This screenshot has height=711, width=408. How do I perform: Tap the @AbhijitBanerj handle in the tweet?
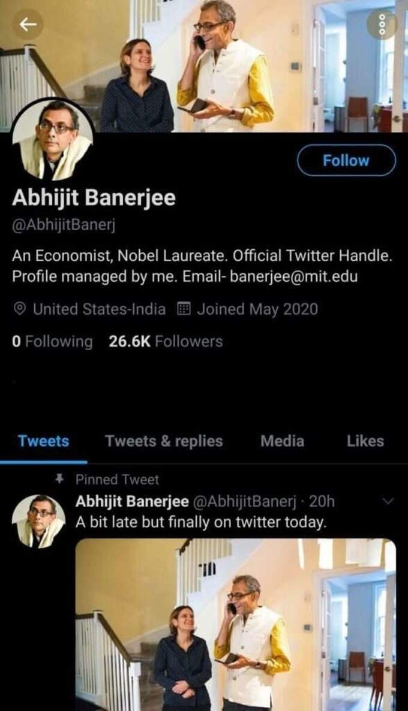coord(245,502)
